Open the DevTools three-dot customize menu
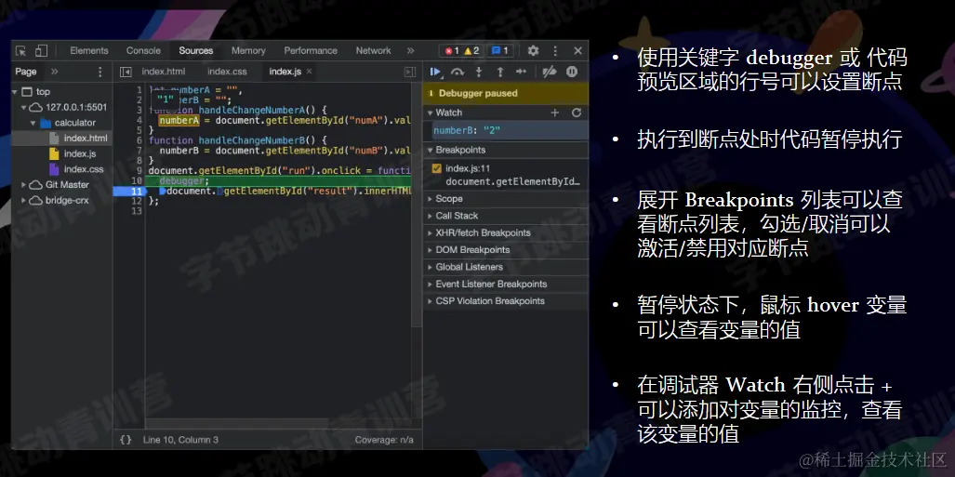The height and width of the screenshot is (477, 955). (x=555, y=51)
